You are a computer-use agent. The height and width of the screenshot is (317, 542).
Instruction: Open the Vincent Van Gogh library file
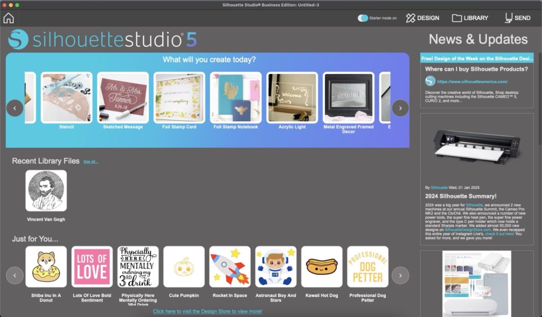(x=46, y=191)
